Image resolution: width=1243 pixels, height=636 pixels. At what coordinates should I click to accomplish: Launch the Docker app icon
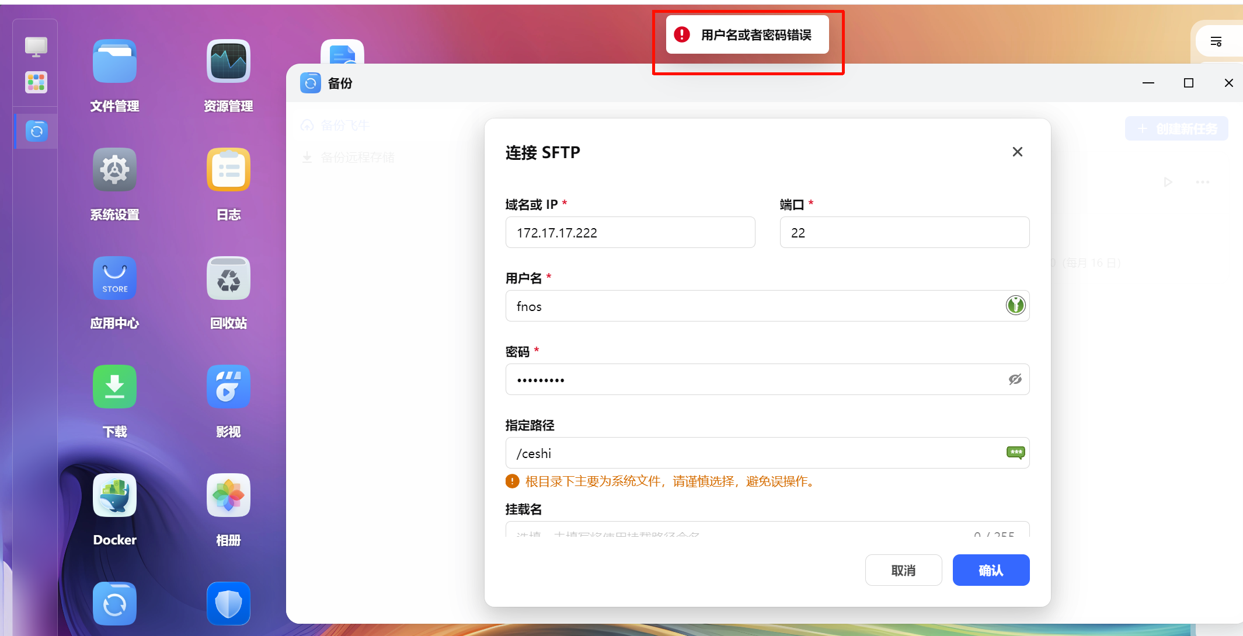114,495
